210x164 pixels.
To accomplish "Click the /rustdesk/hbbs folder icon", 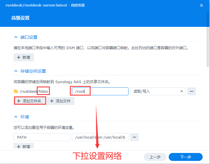I will [x=16, y=91].
